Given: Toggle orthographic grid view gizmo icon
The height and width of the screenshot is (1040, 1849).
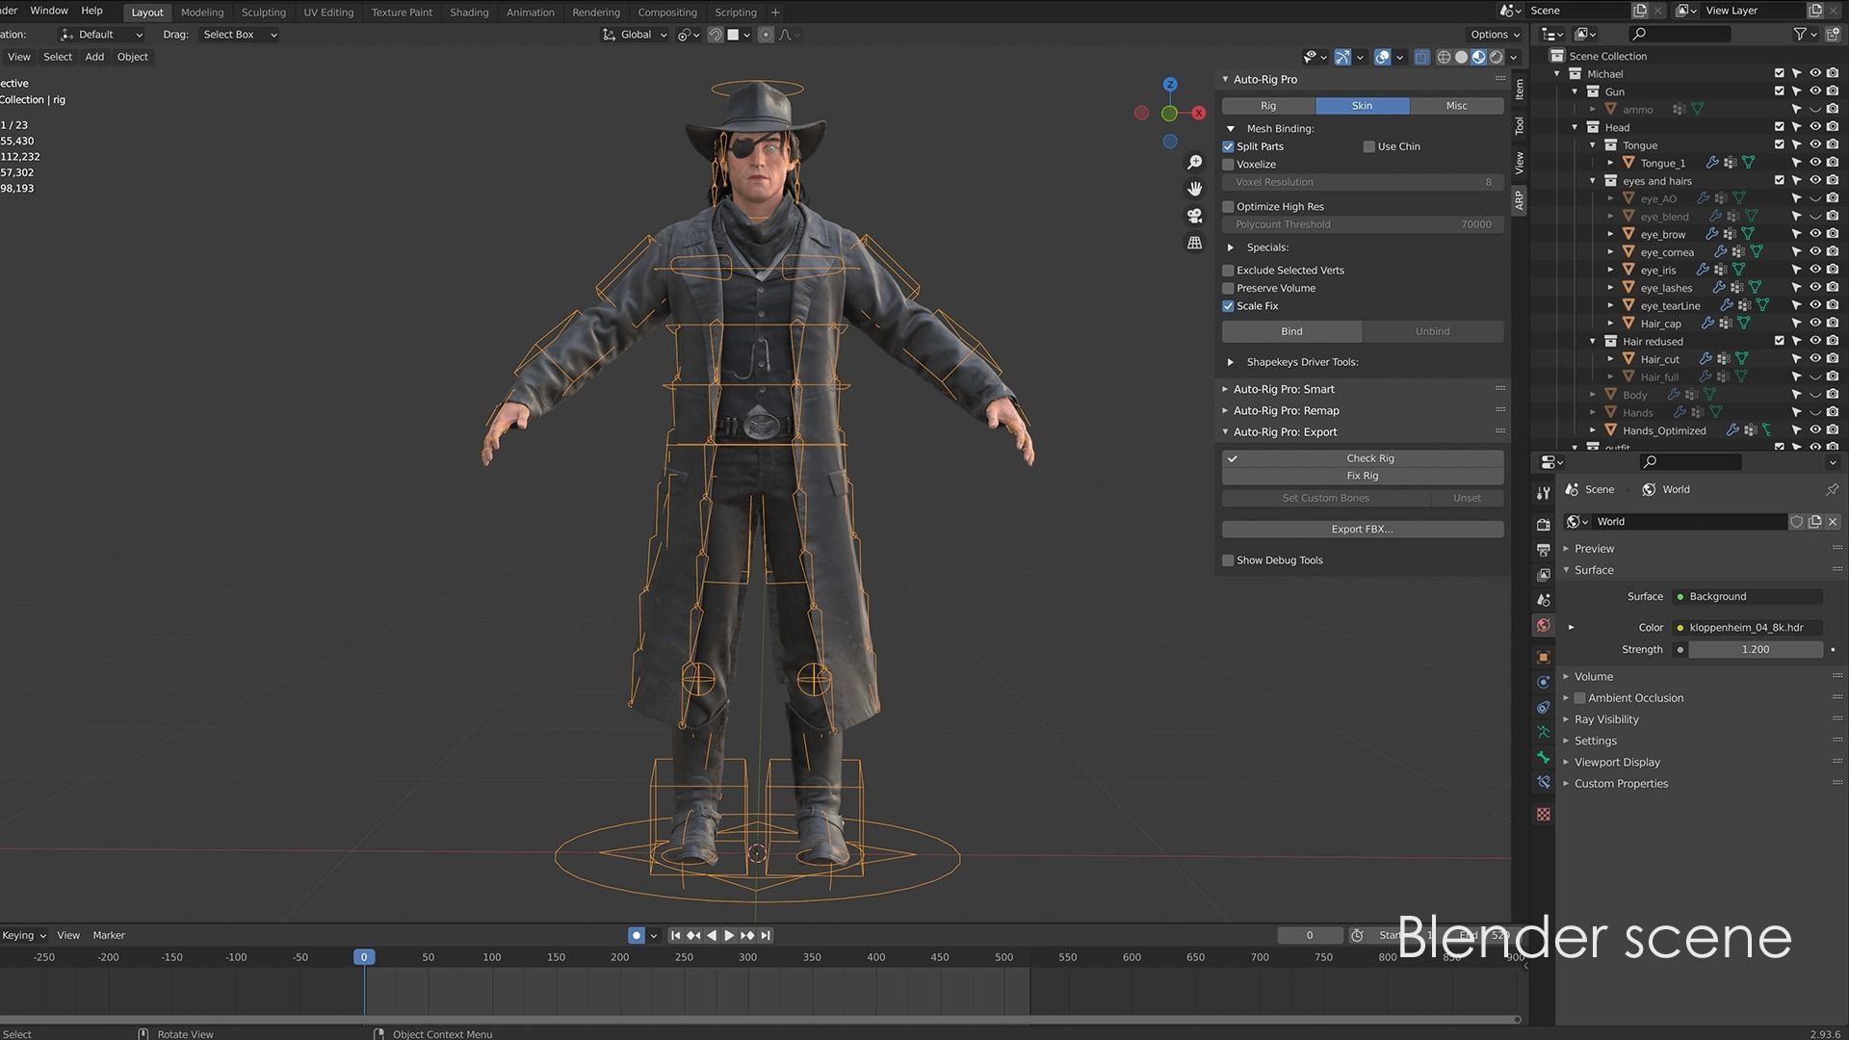Looking at the screenshot, I should (1194, 243).
